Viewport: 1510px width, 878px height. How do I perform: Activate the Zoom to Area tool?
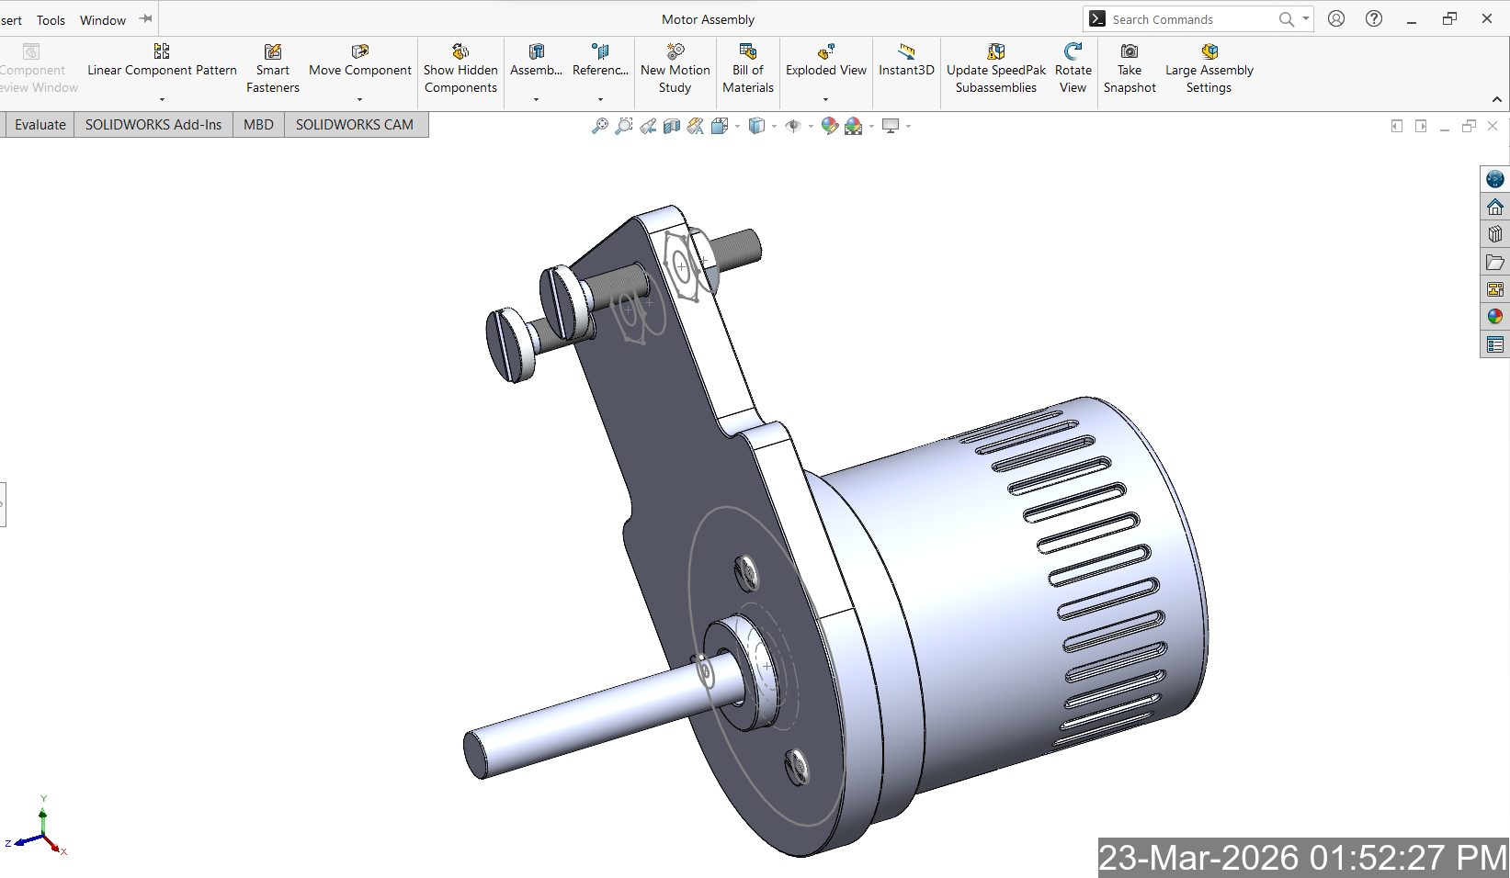click(624, 126)
